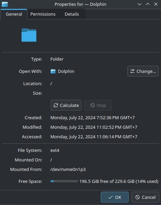Click the Dolphin window icon in title bar

(x=5, y=4)
